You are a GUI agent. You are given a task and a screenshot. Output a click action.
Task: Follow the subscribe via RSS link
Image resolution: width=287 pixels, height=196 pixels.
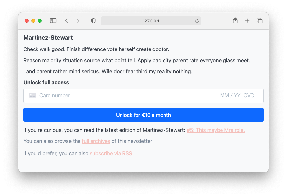click(x=111, y=154)
